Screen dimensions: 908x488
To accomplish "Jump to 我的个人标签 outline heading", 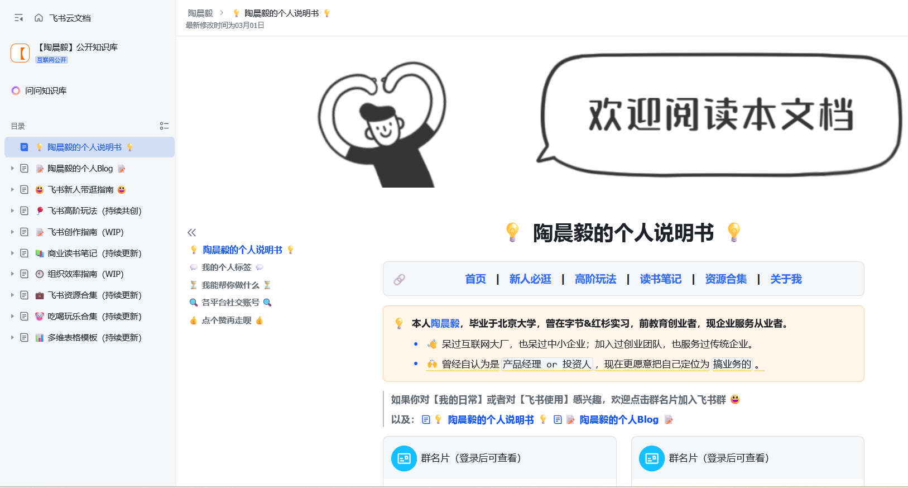I will click(227, 267).
